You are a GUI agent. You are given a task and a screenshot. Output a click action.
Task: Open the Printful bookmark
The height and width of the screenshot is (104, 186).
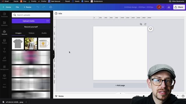tap(42, 1)
